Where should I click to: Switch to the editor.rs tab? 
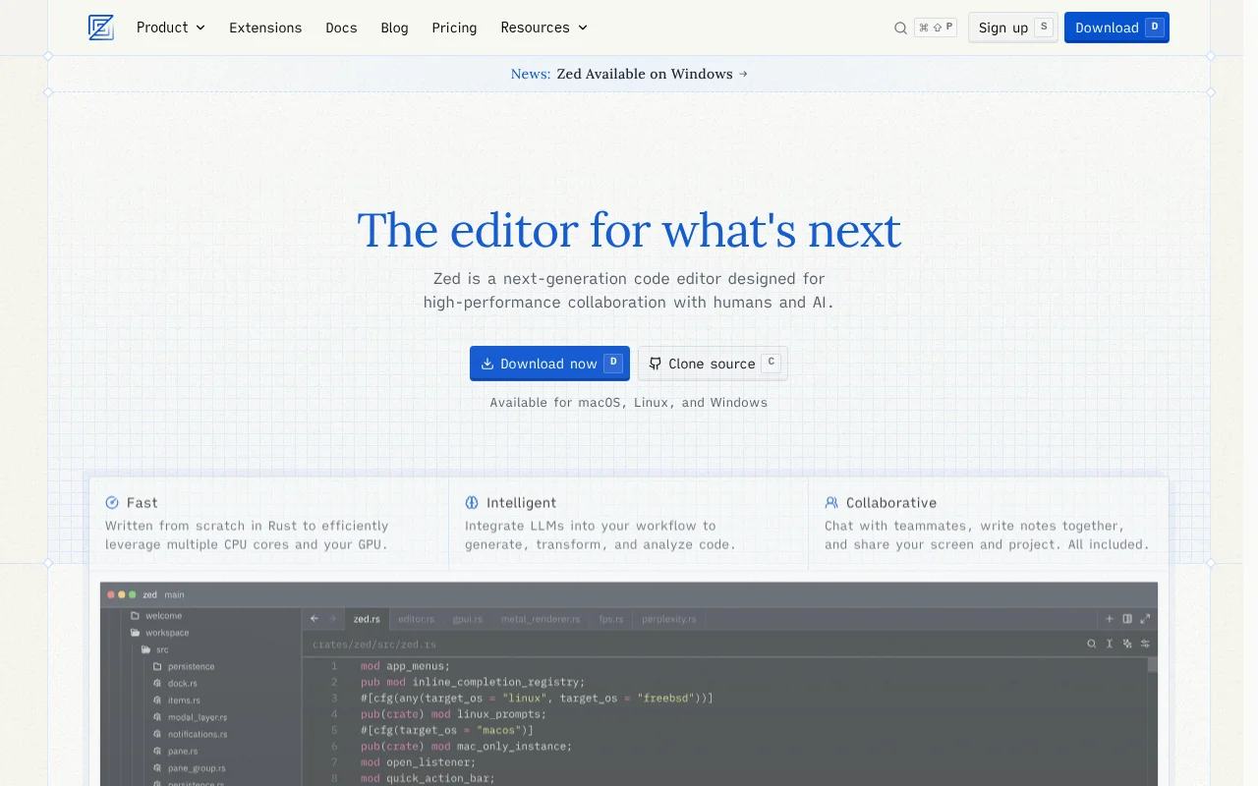tap(416, 619)
